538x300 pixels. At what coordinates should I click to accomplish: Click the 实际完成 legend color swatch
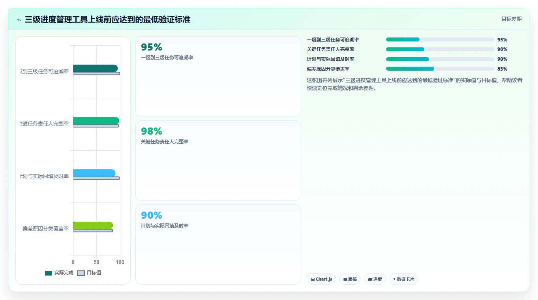(x=49, y=273)
